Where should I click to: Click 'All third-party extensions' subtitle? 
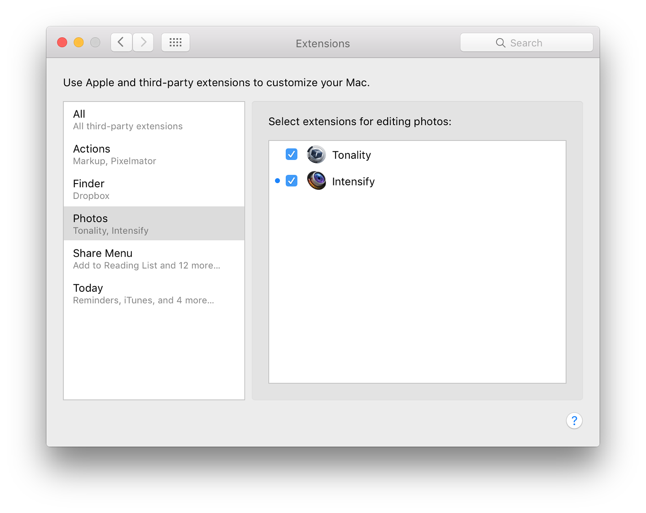128,127
